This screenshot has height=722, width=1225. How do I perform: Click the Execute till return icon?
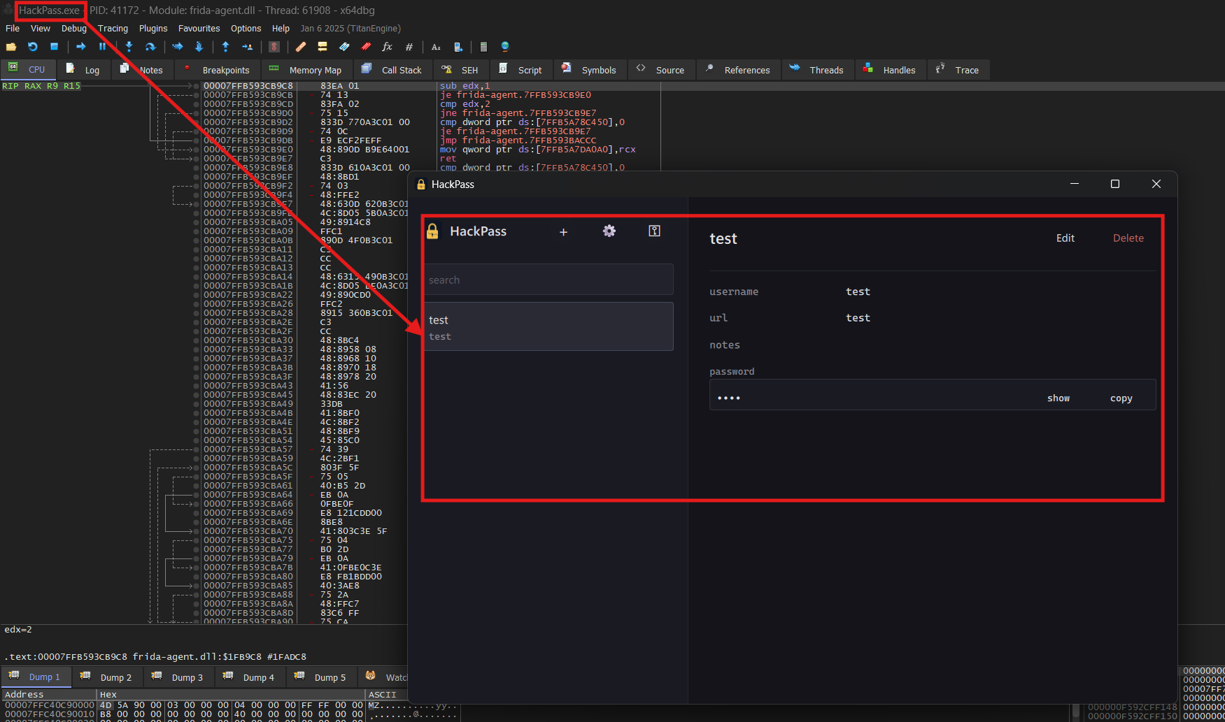pos(225,47)
